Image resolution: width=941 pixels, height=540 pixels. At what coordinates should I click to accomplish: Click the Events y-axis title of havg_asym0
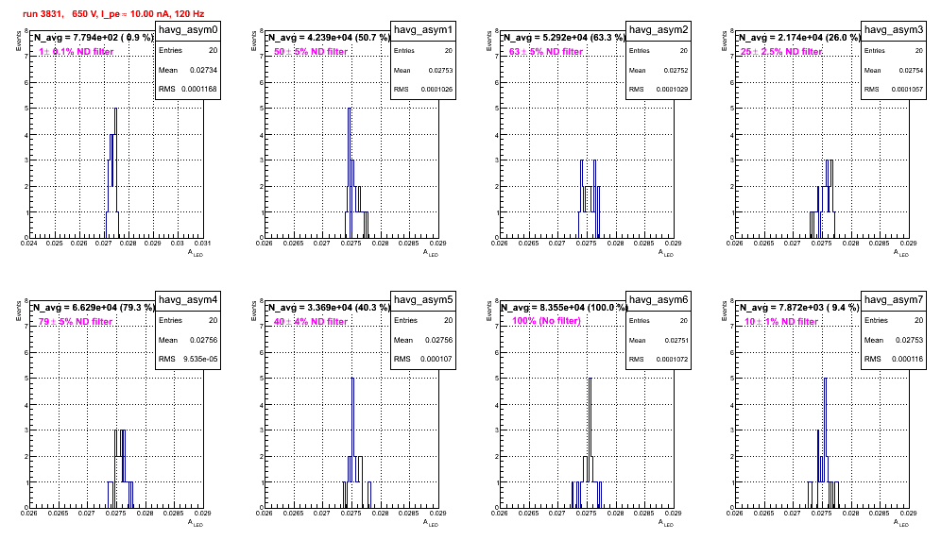click(18, 41)
